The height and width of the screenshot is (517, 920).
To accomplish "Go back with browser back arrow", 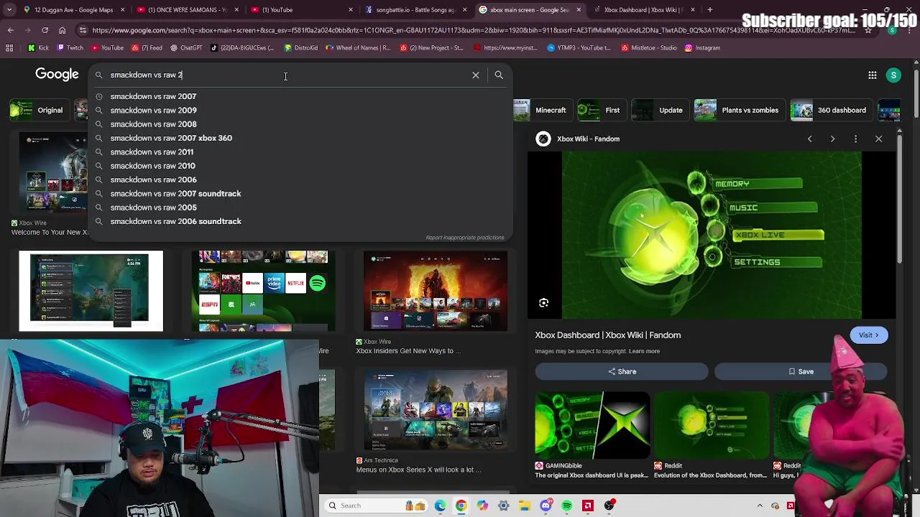I will click(x=10, y=30).
